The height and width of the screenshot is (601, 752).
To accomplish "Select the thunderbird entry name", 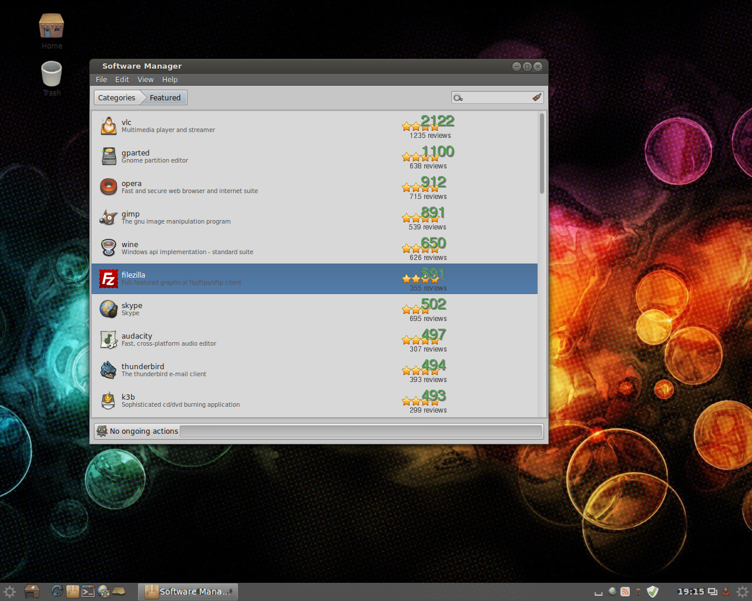I will click(143, 367).
